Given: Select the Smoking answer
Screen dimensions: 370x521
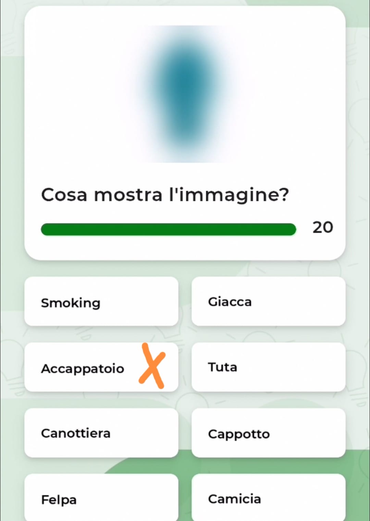Looking at the screenshot, I should (101, 302).
